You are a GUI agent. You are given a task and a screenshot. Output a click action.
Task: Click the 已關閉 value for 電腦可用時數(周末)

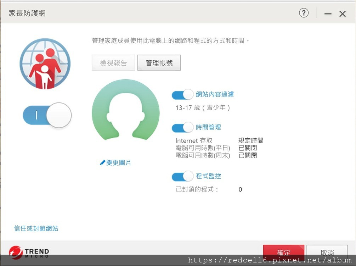tap(248, 155)
